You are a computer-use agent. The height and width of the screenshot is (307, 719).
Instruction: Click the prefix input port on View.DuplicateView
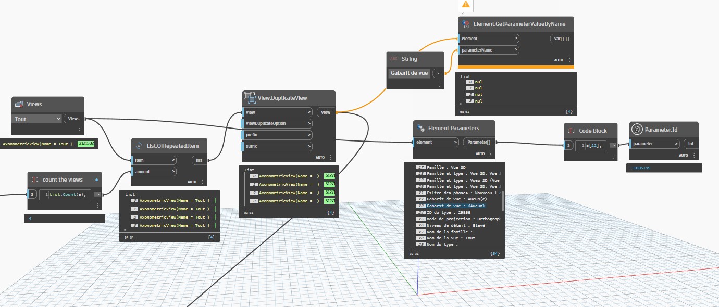point(277,135)
